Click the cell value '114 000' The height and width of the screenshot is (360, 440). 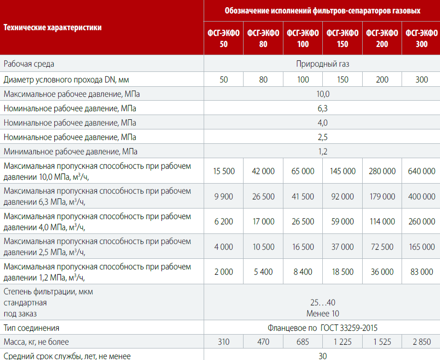[x=382, y=221]
